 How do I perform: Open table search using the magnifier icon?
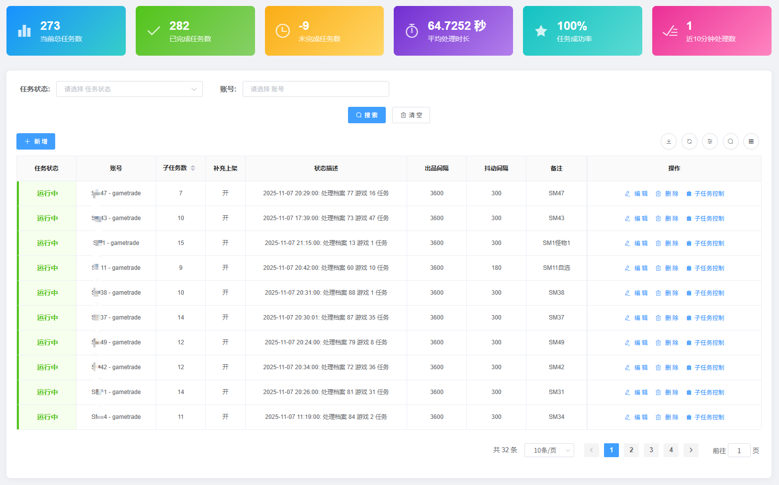coord(730,141)
